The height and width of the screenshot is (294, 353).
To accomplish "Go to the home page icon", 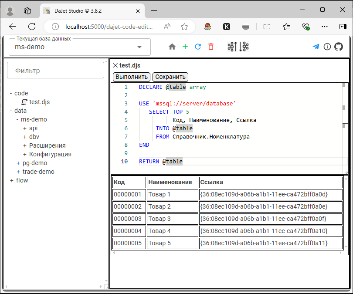I will click(172, 47).
